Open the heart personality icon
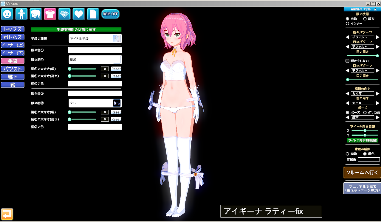 pyautogui.click(x=79, y=14)
